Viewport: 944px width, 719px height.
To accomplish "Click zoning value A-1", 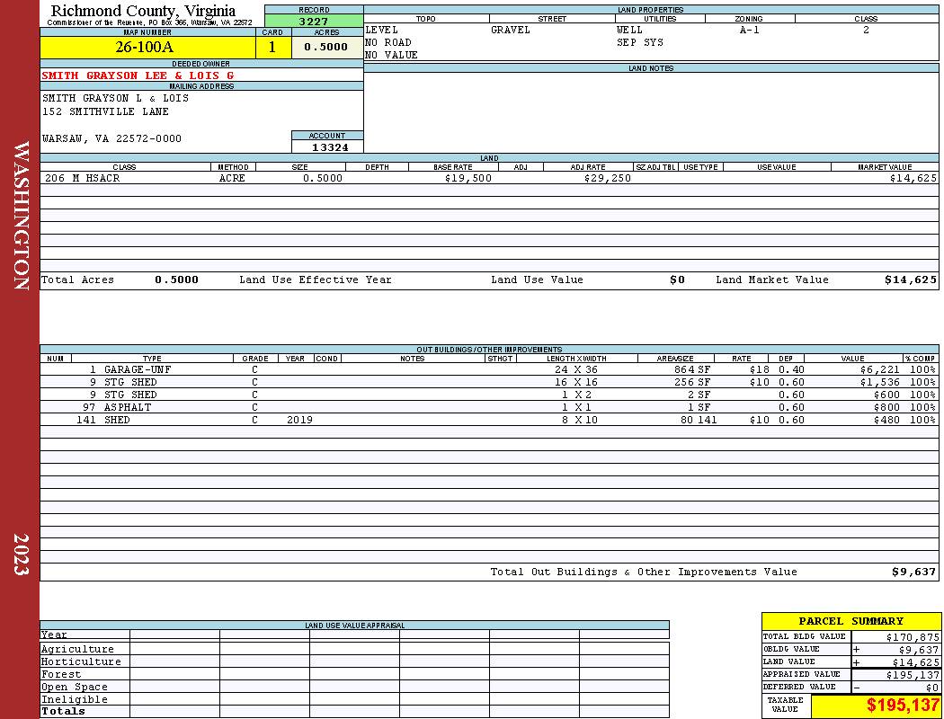I will click(x=750, y=30).
